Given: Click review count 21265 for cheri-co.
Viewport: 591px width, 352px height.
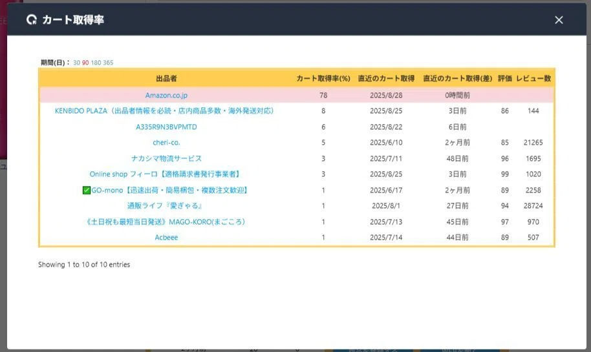Looking at the screenshot, I should (533, 143).
